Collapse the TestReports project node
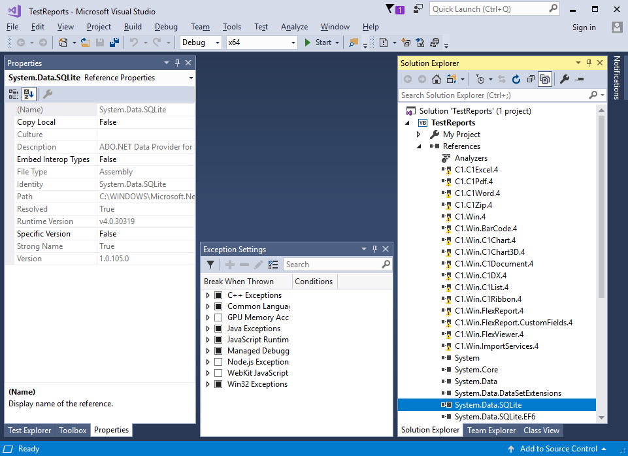The height and width of the screenshot is (456, 628). 407,123
